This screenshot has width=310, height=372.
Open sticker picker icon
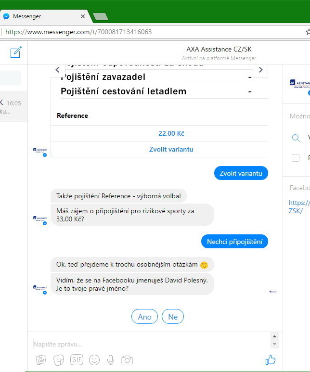click(x=59, y=360)
